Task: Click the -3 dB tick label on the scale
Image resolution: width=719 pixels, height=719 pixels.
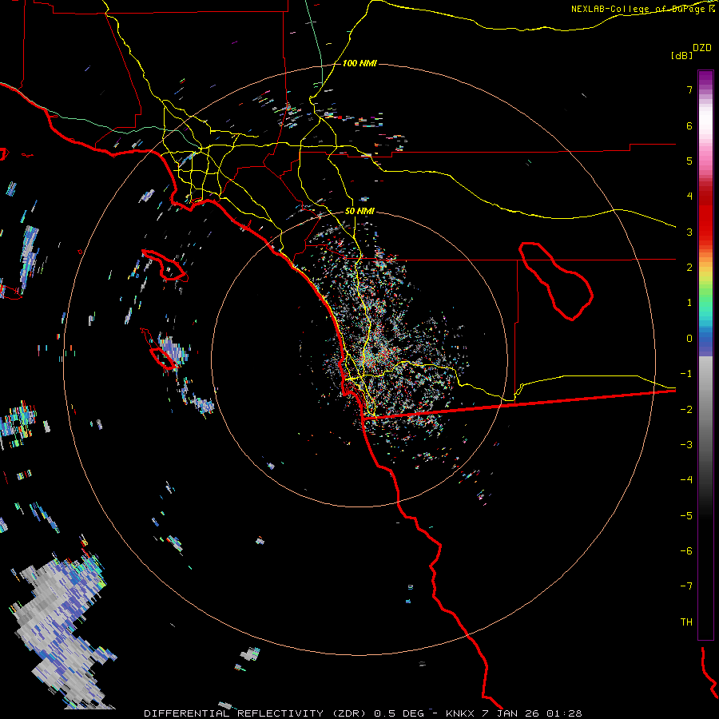Action: (686, 445)
